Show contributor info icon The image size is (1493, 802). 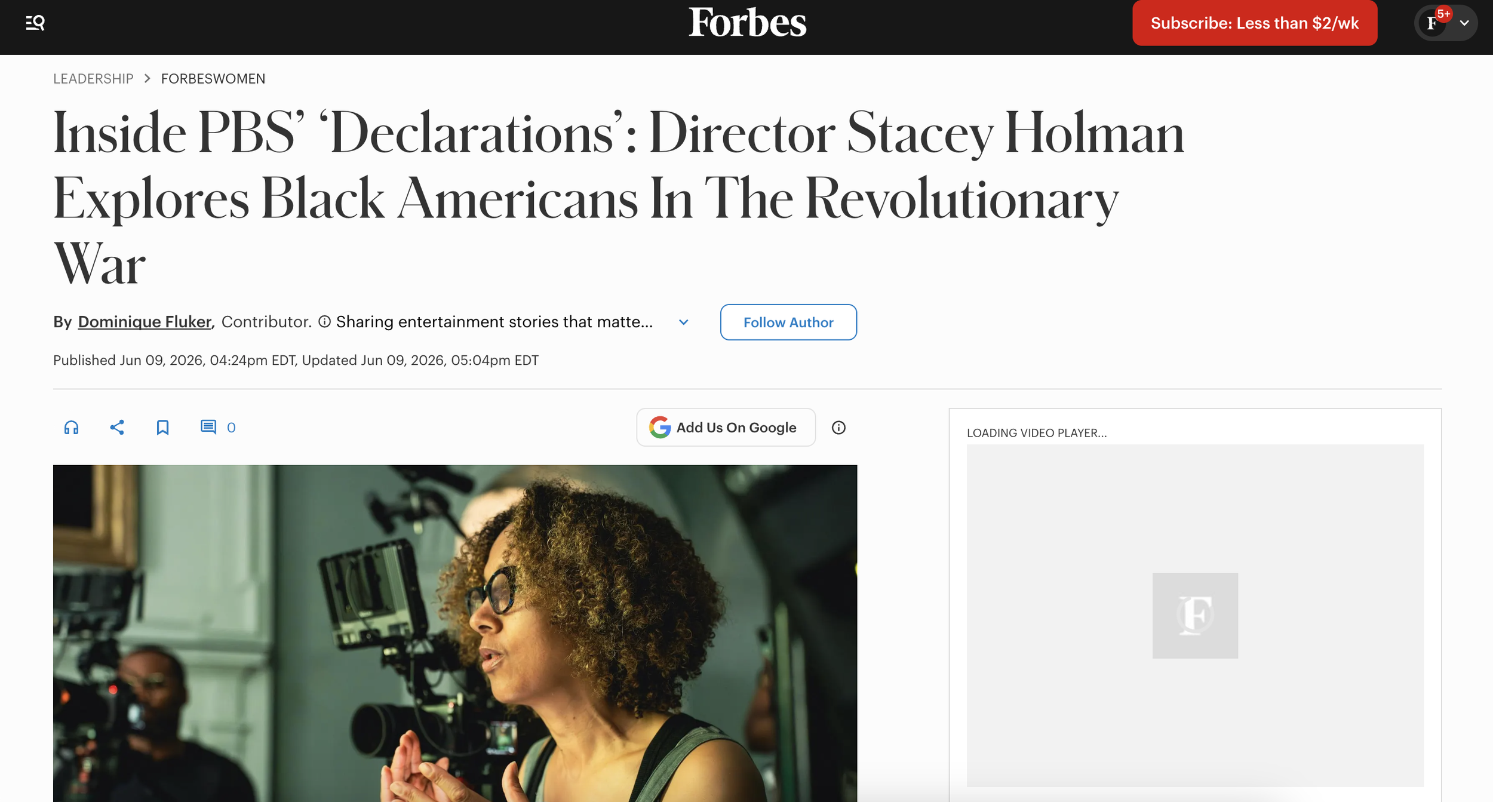pyautogui.click(x=324, y=322)
